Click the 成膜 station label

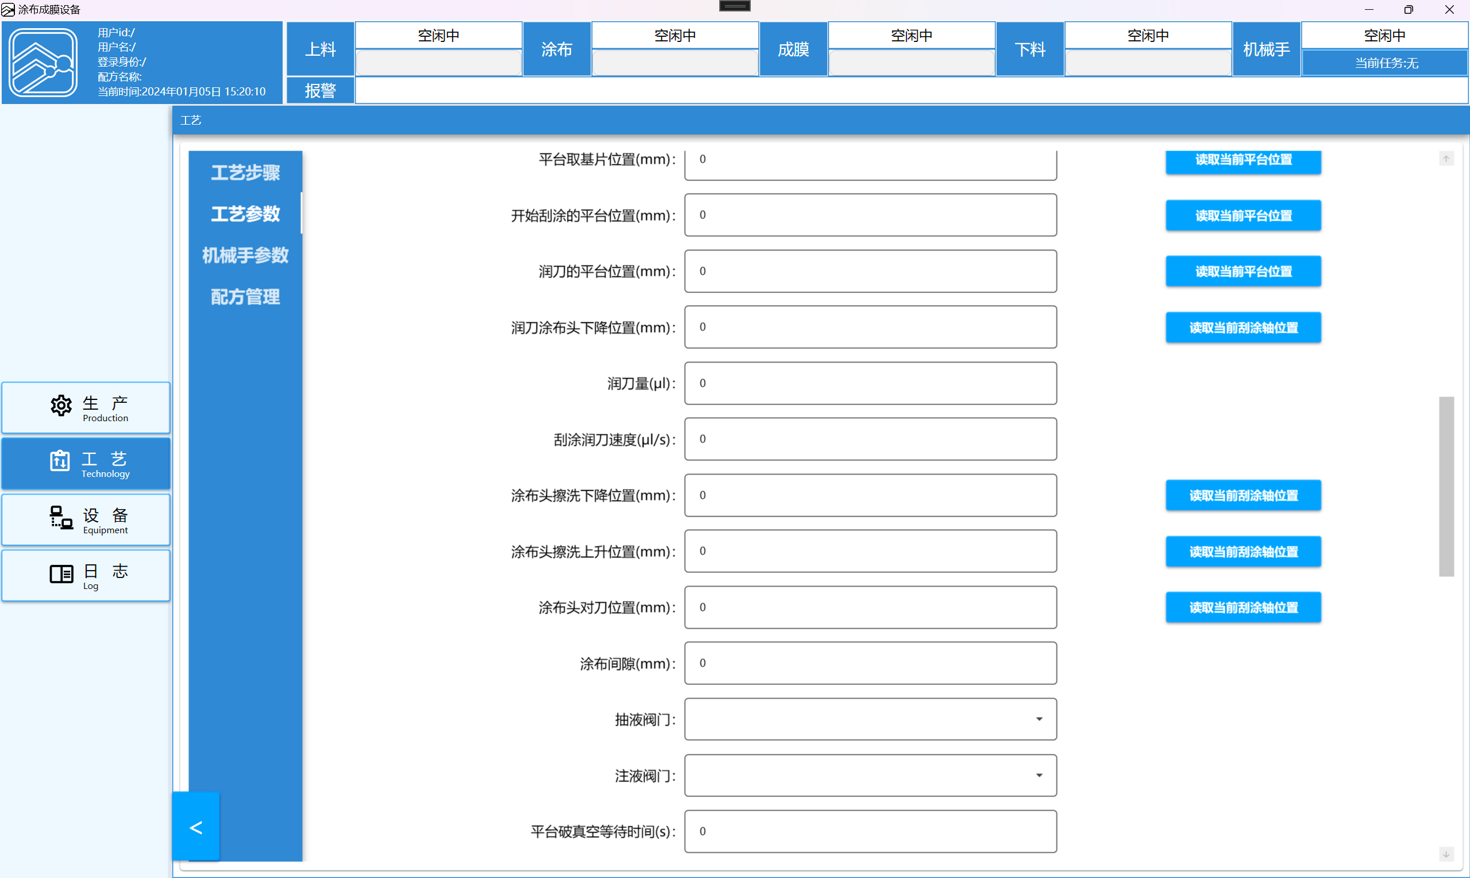[x=793, y=49]
